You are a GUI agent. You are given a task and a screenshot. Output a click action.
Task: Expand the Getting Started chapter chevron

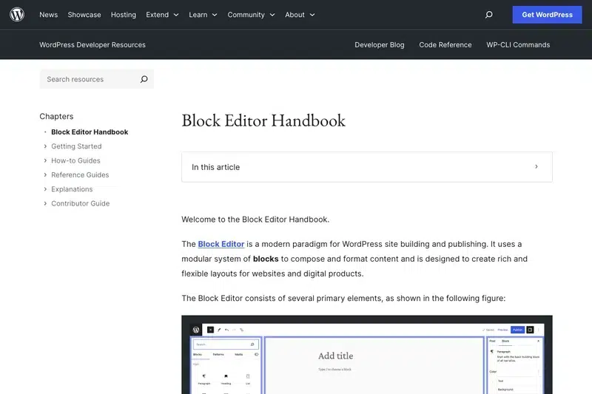point(45,146)
